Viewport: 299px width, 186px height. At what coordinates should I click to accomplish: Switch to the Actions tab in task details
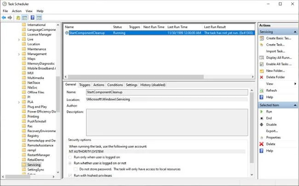click(98, 85)
